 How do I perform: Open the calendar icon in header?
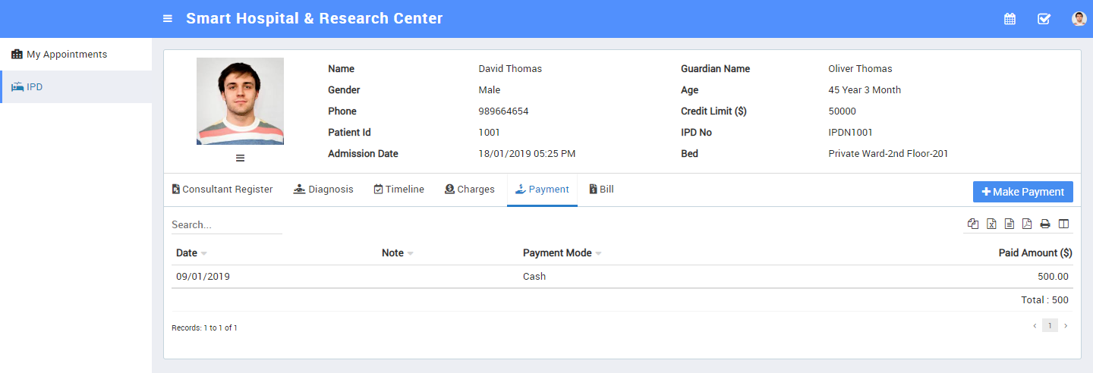(1010, 19)
